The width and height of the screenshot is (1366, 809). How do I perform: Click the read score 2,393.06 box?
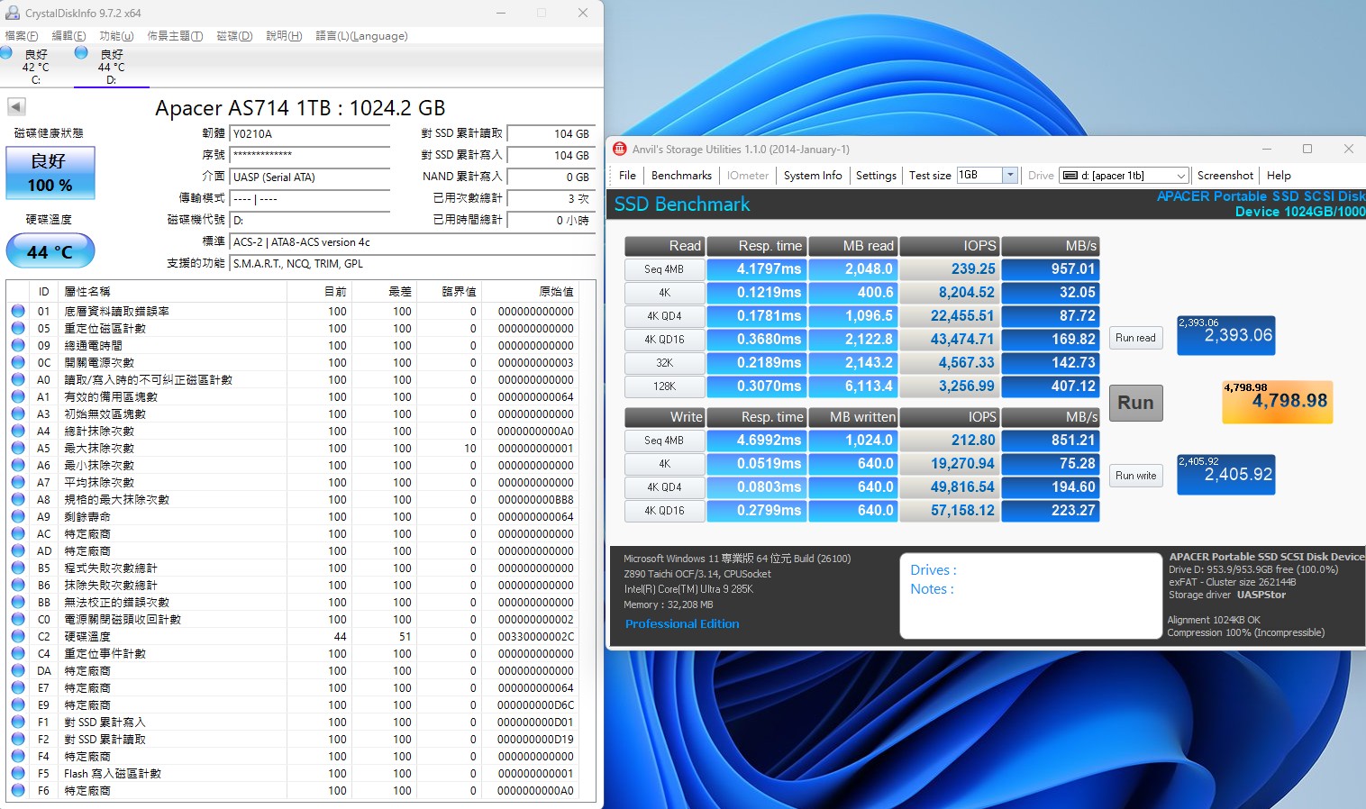pyautogui.click(x=1225, y=335)
